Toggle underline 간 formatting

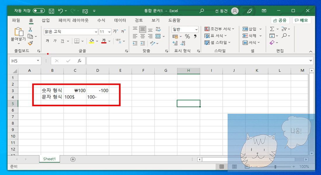[x=62, y=41]
